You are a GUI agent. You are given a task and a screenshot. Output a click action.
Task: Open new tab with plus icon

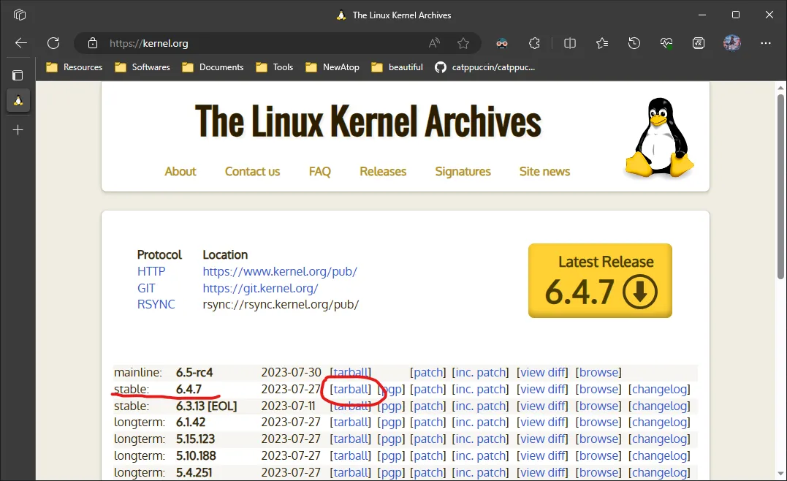18,129
